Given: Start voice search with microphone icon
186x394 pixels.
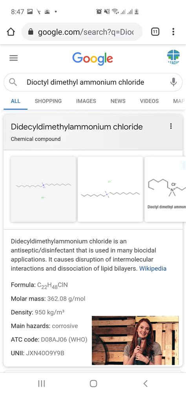Looking at the screenshot, I should [x=173, y=82].
